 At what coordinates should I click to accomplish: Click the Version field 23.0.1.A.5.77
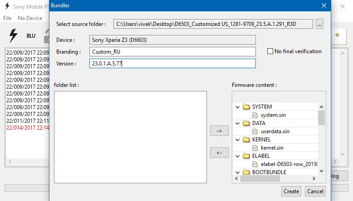point(172,64)
